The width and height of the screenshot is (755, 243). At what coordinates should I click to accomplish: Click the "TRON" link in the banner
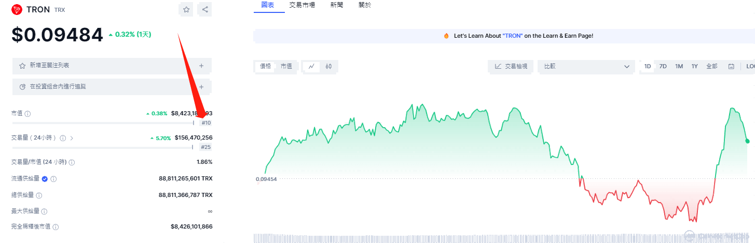pyautogui.click(x=513, y=36)
